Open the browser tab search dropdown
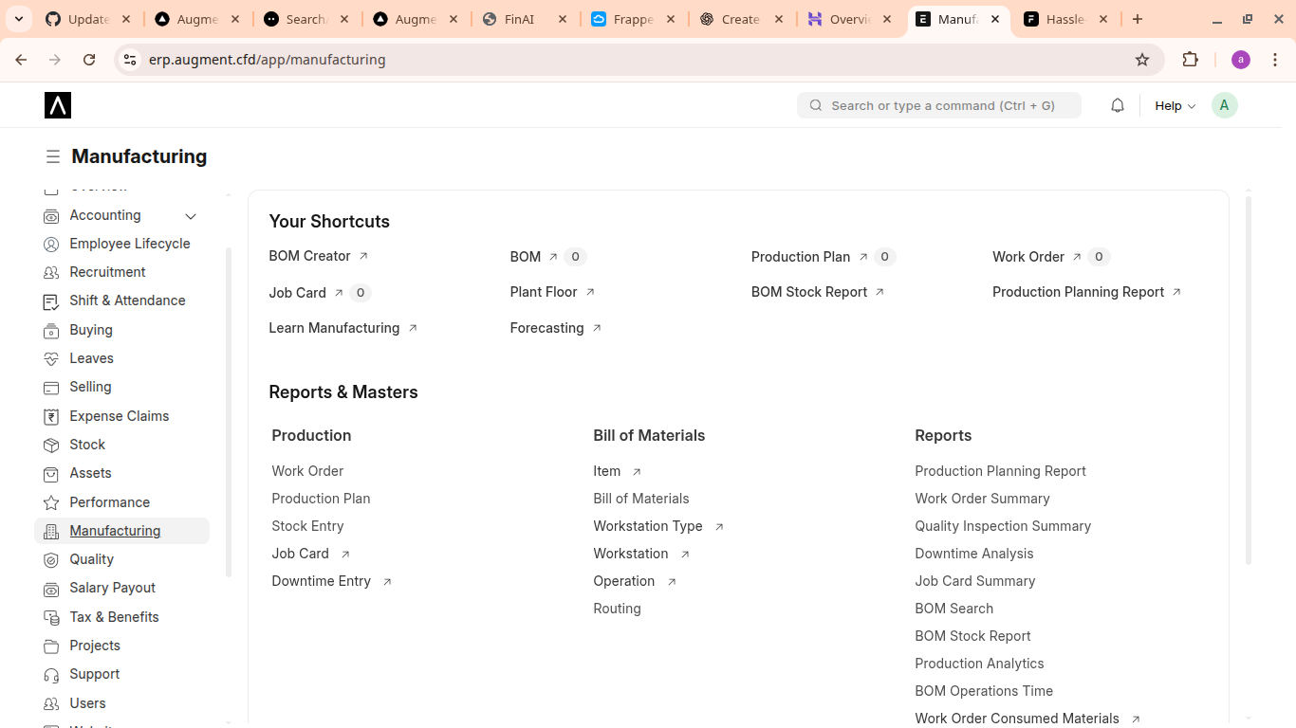Screen dimensions: 1296x728 pos(19,19)
